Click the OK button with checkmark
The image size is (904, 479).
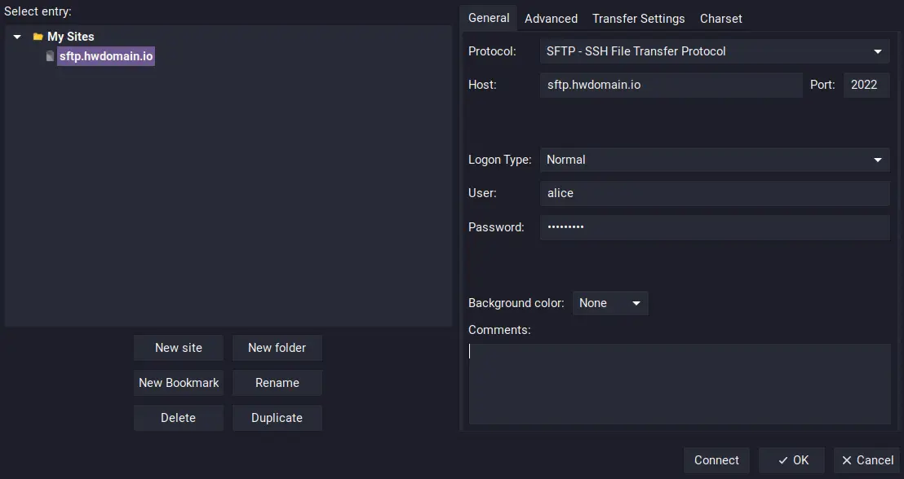point(791,460)
